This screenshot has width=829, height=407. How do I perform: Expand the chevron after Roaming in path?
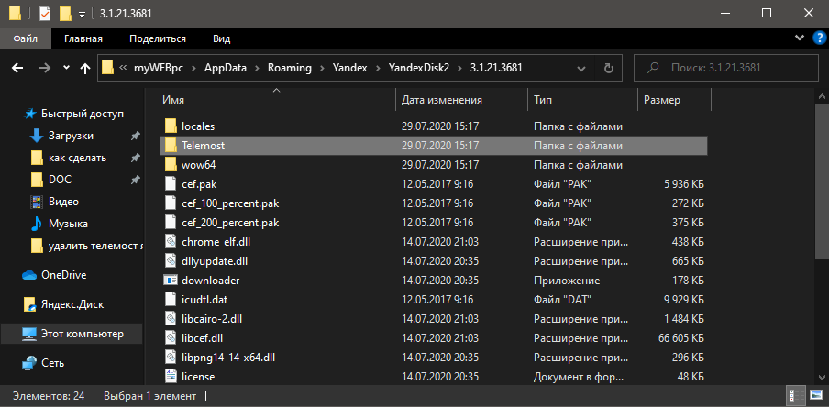click(321, 68)
